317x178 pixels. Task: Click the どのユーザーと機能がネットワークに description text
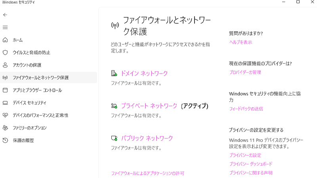tap(160, 47)
